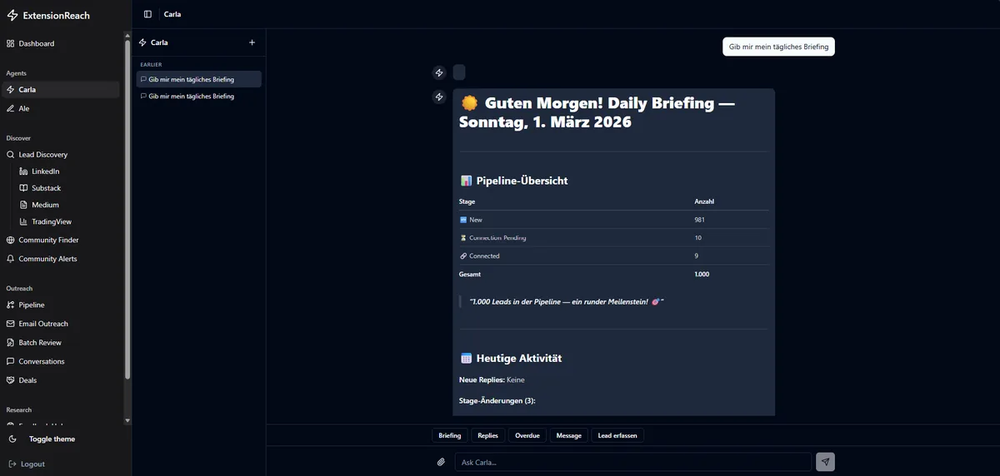Viewport: 1000px width, 476px height.
Task: Click the Overdue quick action button
Action: (527, 435)
